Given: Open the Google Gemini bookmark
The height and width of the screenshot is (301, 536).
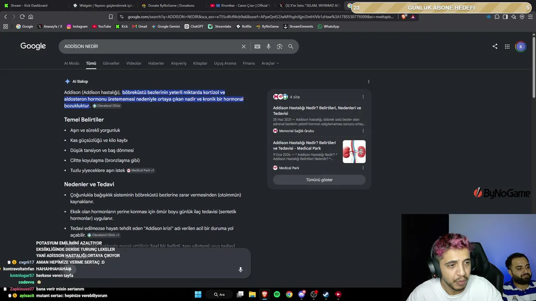Looking at the screenshot, I should click(x=165, y=26).
